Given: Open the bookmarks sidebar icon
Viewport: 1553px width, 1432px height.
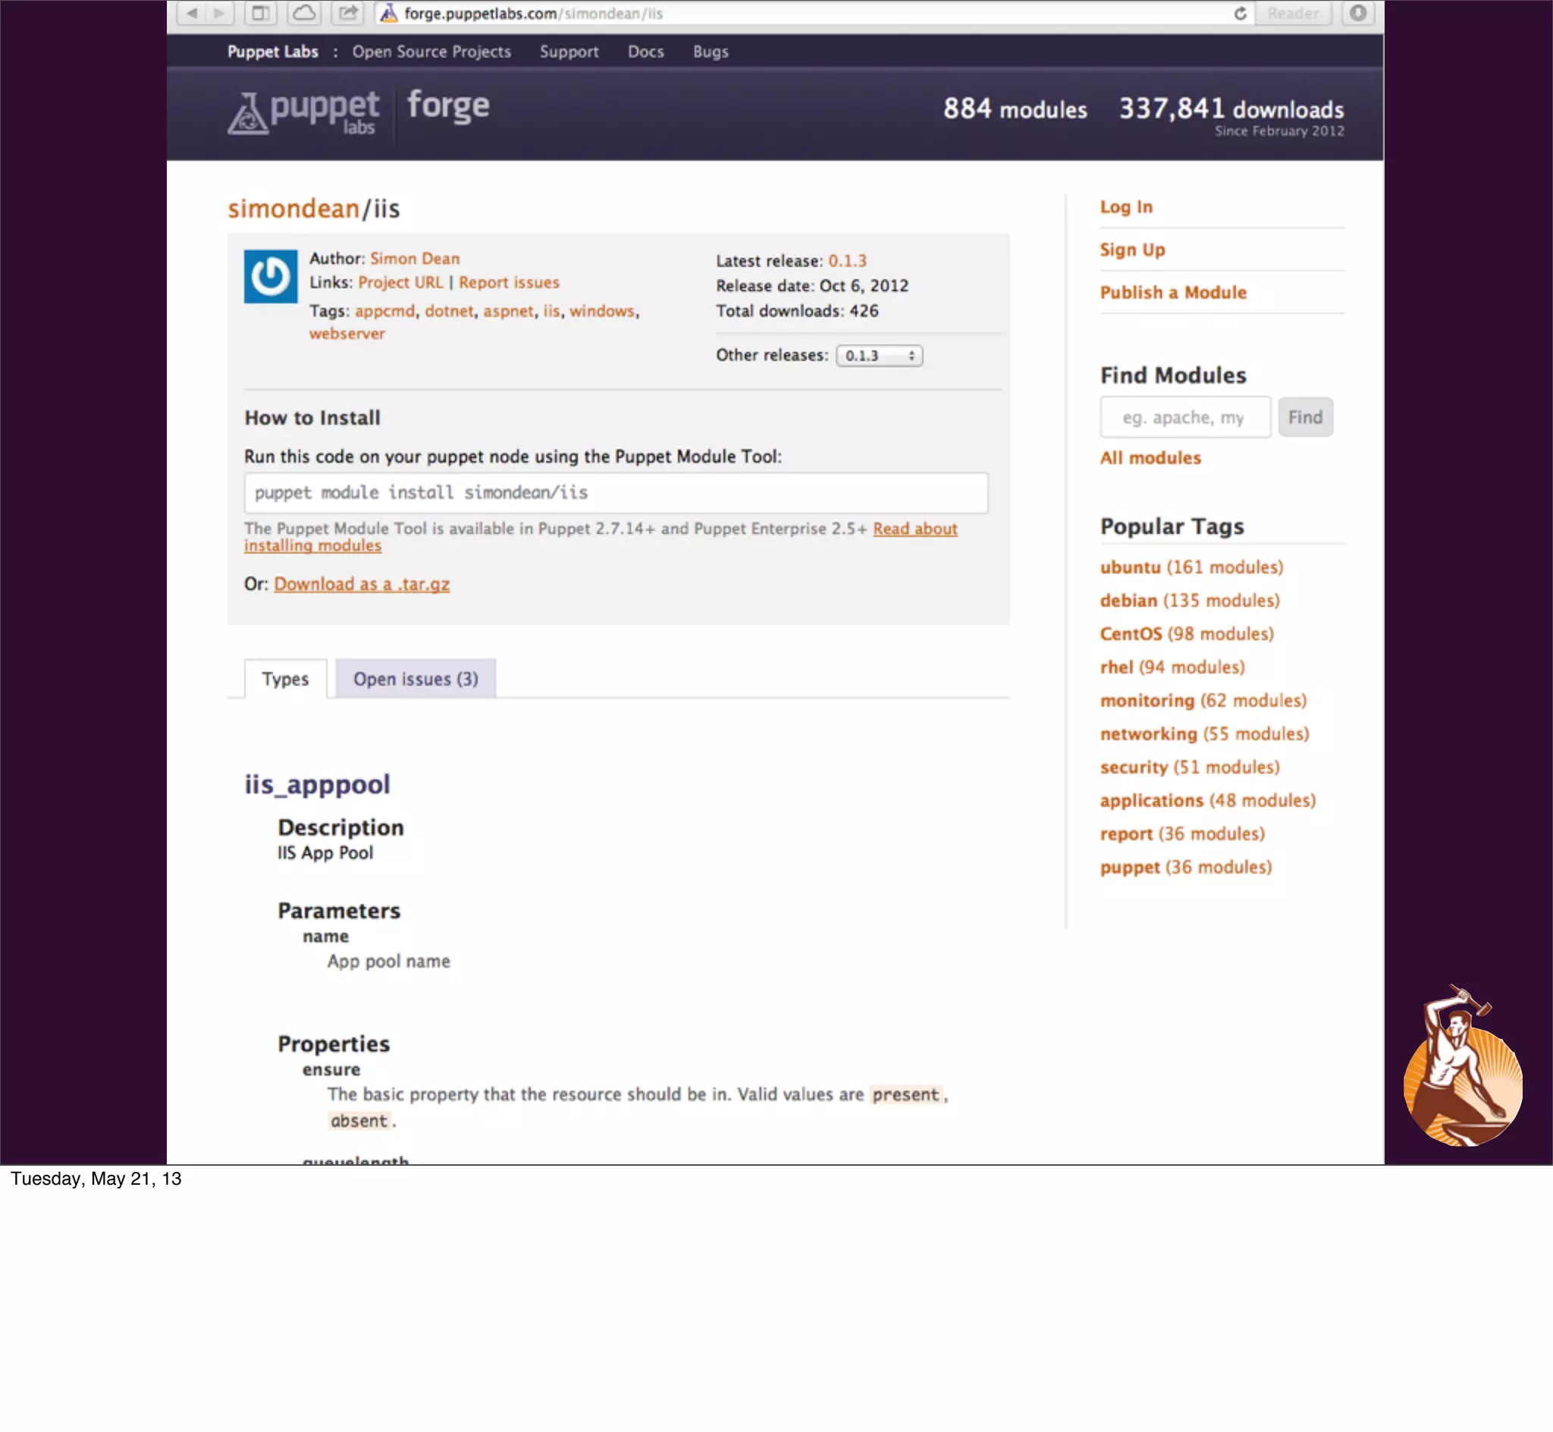Looking at the screenshot, I should (260, 13).
